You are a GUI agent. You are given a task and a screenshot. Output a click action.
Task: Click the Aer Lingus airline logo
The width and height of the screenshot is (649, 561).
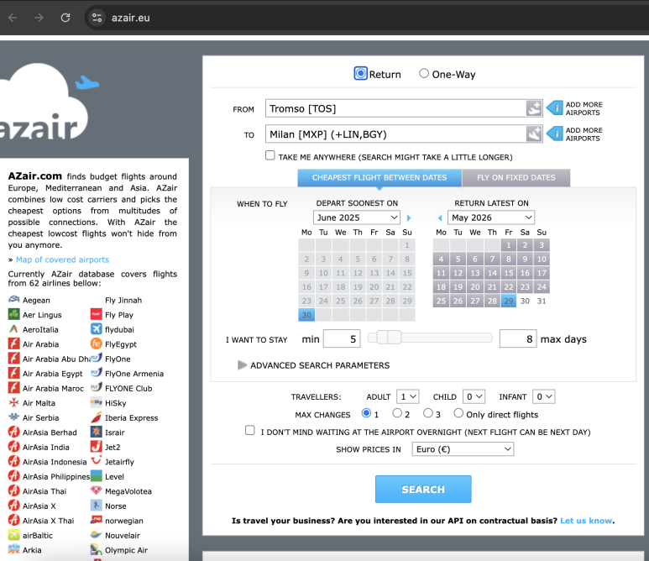pyautogui.click(x=13, y=315)
